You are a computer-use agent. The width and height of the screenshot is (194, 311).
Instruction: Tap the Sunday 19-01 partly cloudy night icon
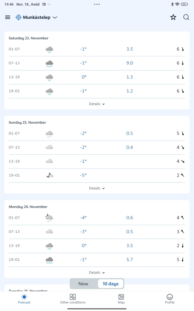click(50, 175)
